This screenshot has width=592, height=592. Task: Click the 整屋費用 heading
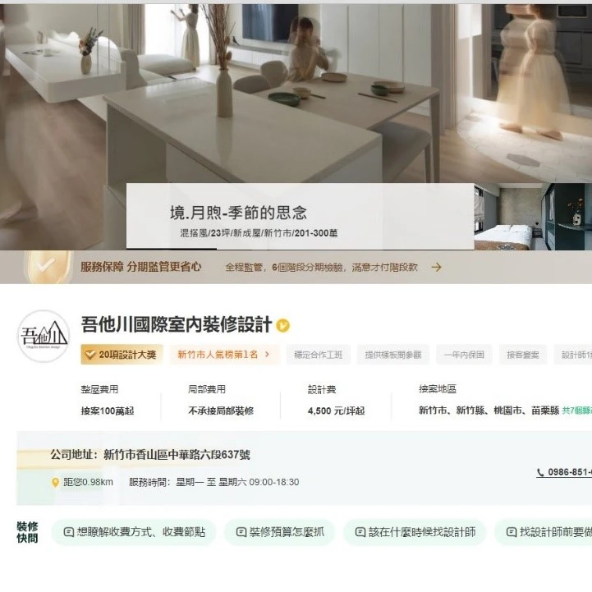99,389
